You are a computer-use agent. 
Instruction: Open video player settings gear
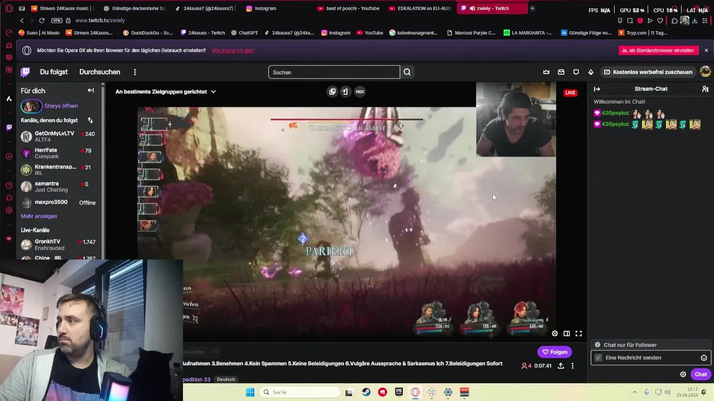554,334
